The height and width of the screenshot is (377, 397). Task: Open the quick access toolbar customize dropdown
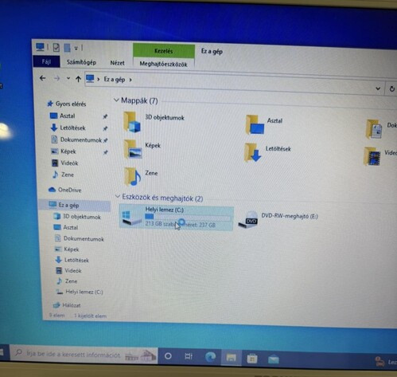[x=76, y=49]
